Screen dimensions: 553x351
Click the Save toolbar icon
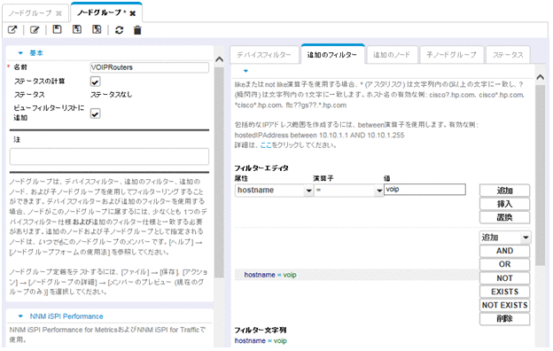[57, 29]
